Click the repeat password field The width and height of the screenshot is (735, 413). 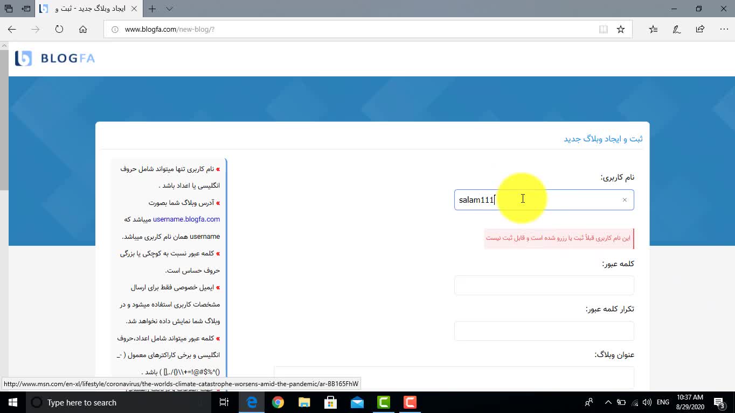(544, 331)
